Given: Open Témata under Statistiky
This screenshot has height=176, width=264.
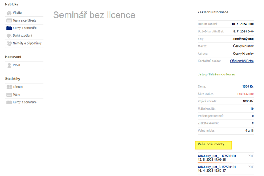Looking at the screenshot, I should [x=18, y=87].
